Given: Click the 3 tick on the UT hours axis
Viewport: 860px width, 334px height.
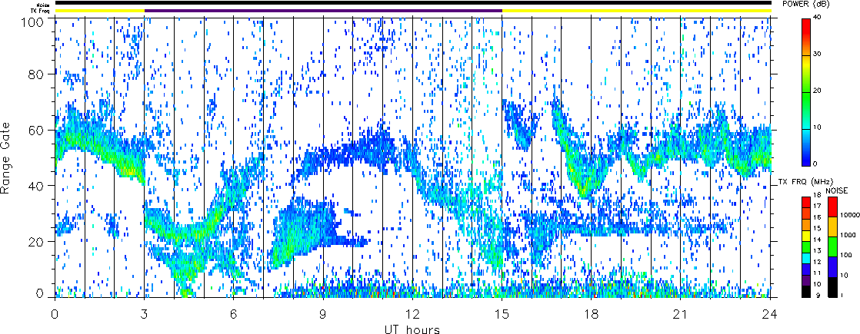Looking at the screenshot, I should 145,314.
